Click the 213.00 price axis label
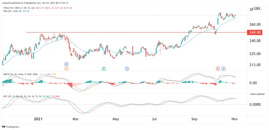The width and height of the screenshot is (269, 130). click(255, 65)
